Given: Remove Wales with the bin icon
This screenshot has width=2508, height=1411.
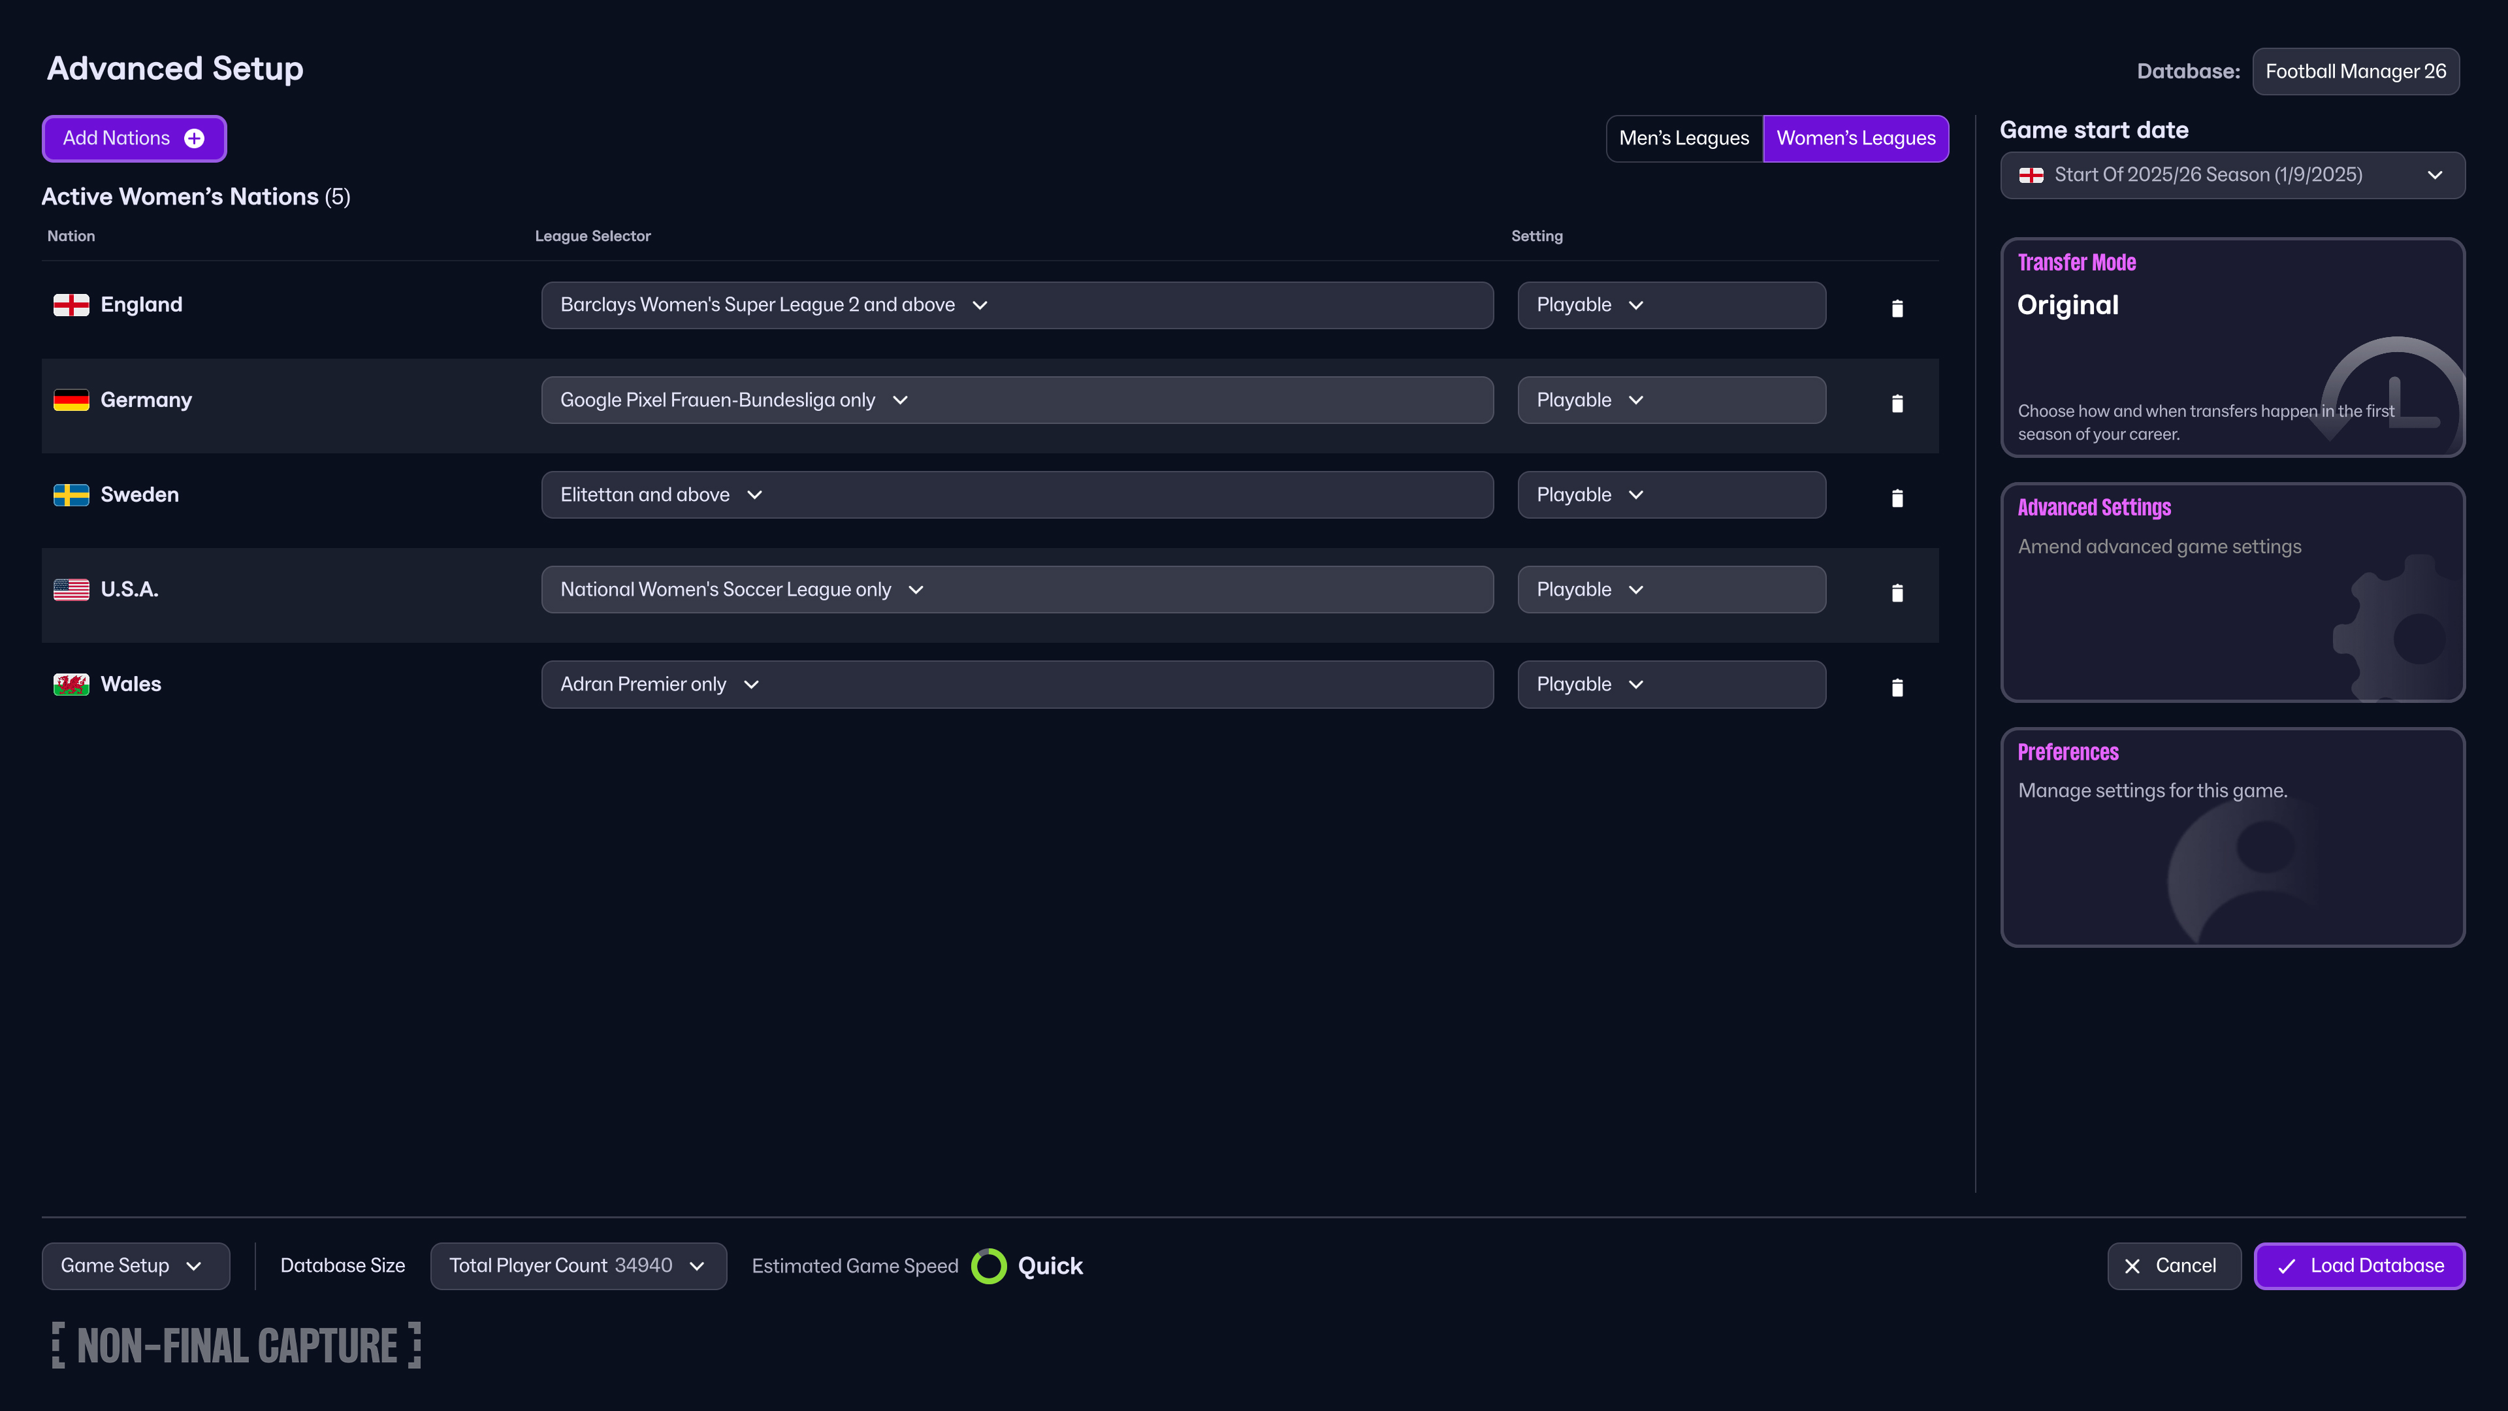Looking at the screenshot, I should pyautogui.click(x=1897, y=687).
